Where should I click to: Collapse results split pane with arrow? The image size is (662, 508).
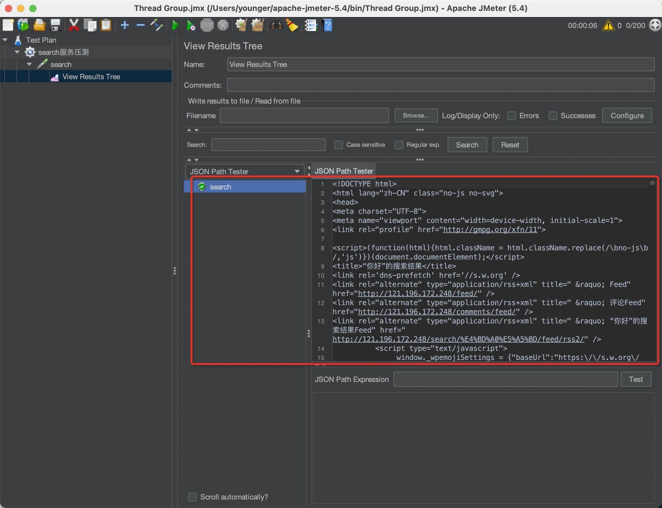(309, 168)
